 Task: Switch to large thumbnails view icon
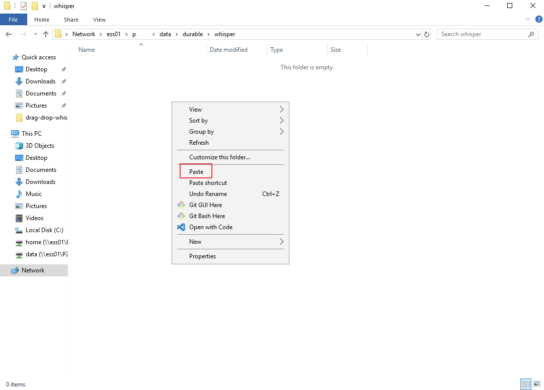click(537, 384)
